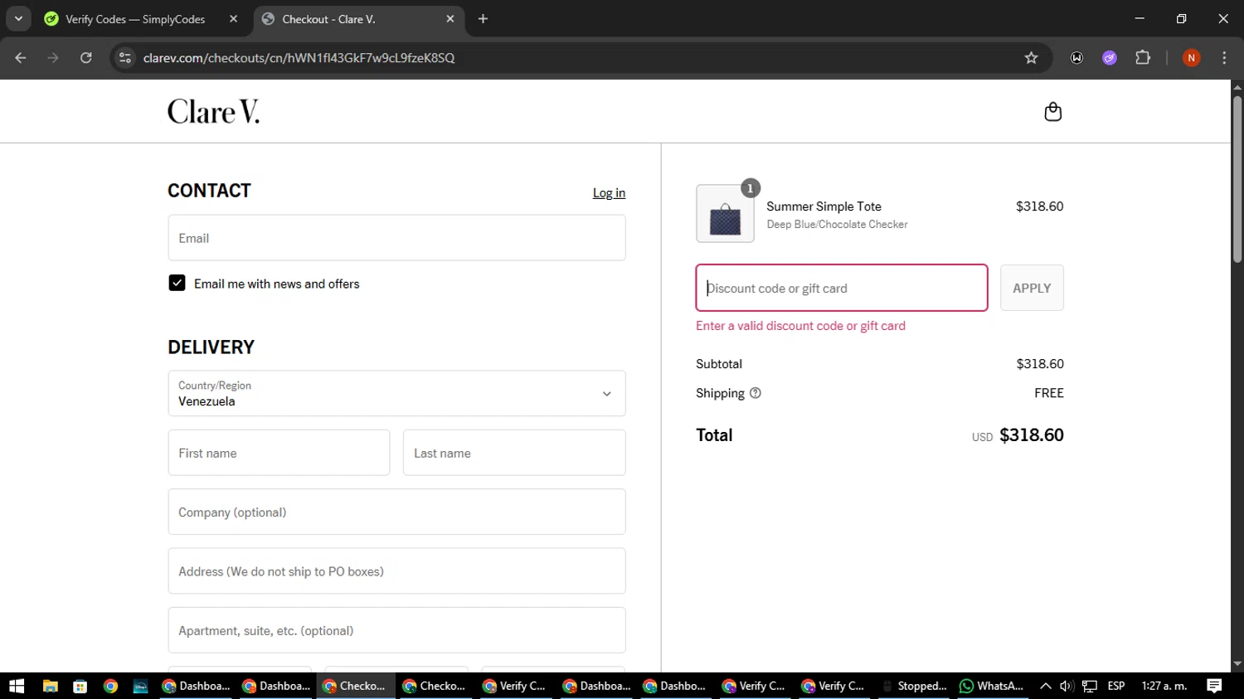Go forward to the next page
Screen dimensions: 1244x699
[53, 58]
